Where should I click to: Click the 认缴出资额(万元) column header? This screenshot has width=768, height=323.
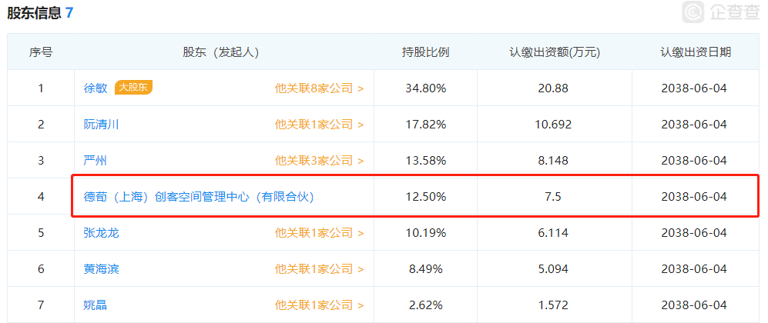[555, 52]
